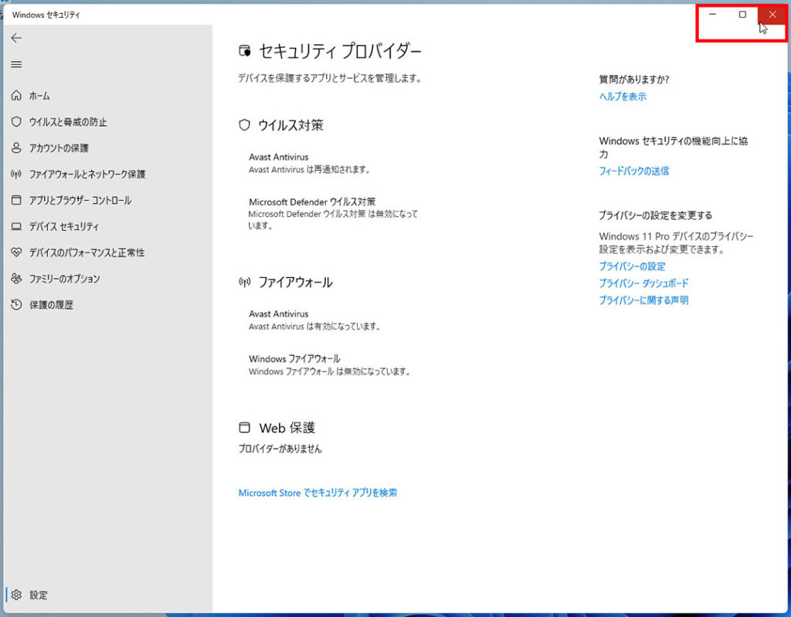Click the back arrow icon
The height and width of the screenshot is (617, 791).
(16, 38)
